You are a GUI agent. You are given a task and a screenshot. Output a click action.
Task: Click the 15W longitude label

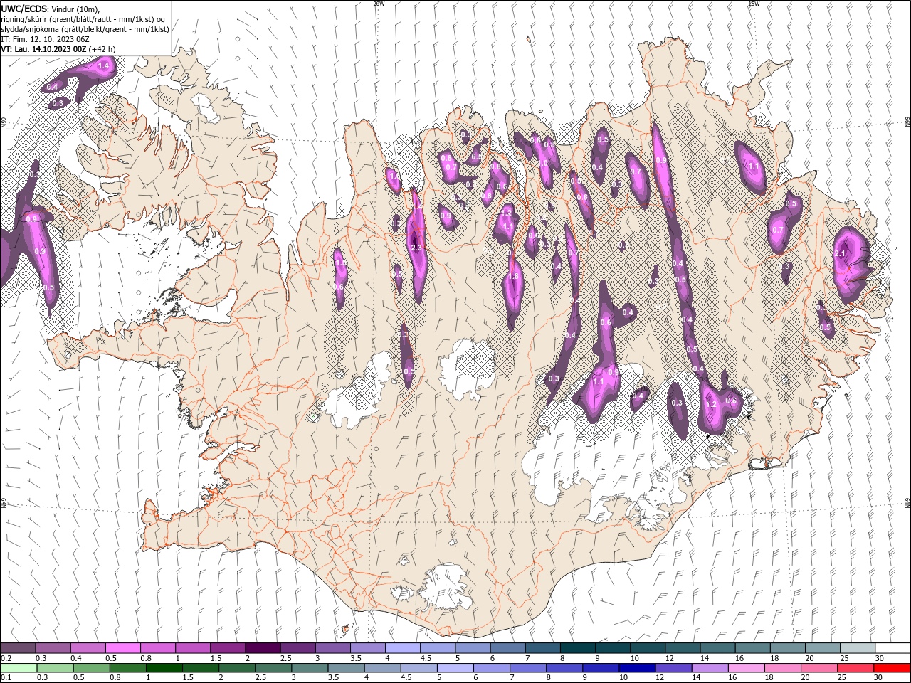(754, 4)
